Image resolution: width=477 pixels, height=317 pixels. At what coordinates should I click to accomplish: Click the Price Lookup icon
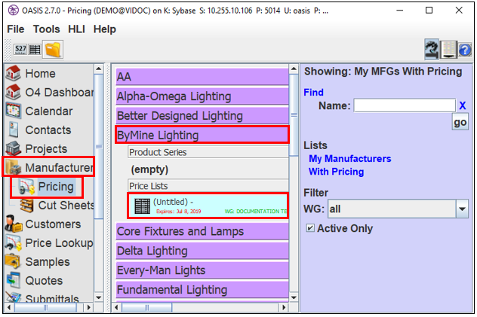[x=14, y=242]
